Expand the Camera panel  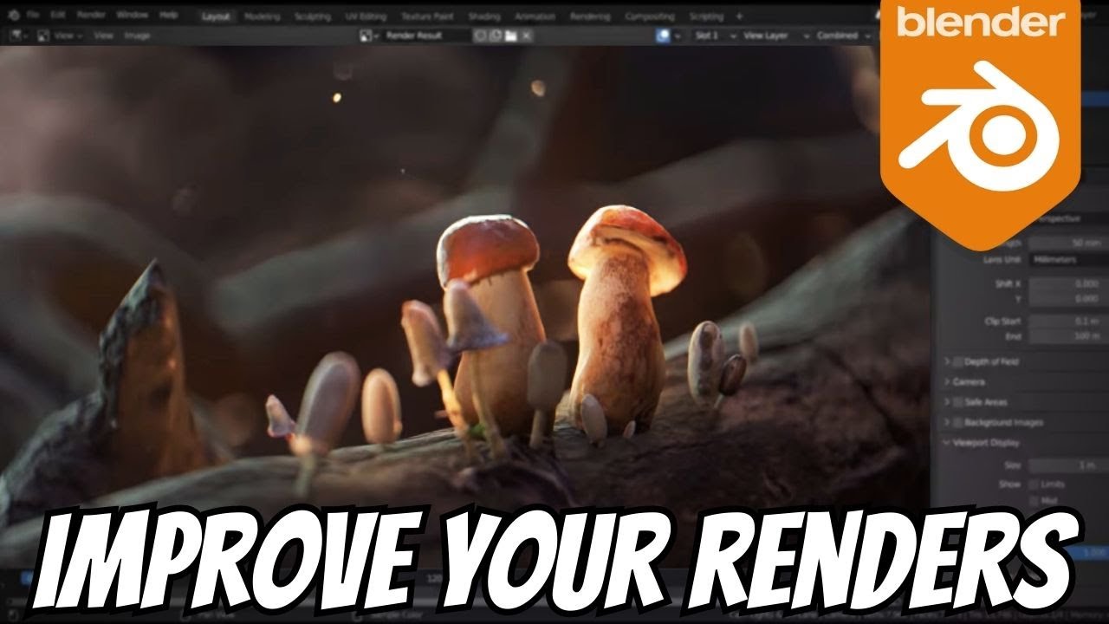click(946, 382)
